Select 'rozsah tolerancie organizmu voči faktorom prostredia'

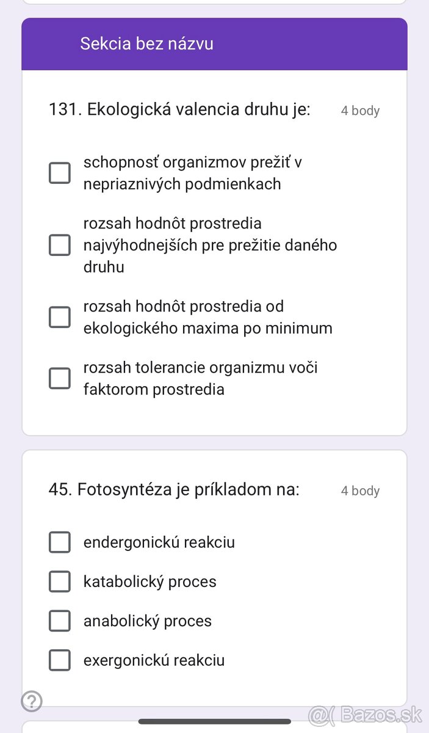click(59, 378)
